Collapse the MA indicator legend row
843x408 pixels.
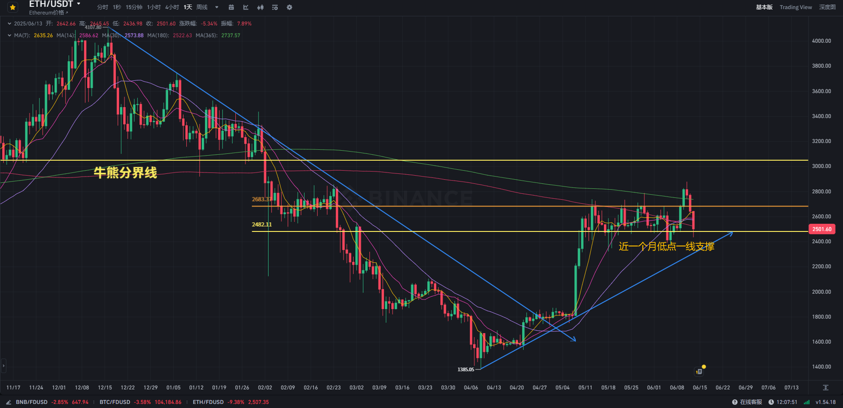(x=10, y=35)
